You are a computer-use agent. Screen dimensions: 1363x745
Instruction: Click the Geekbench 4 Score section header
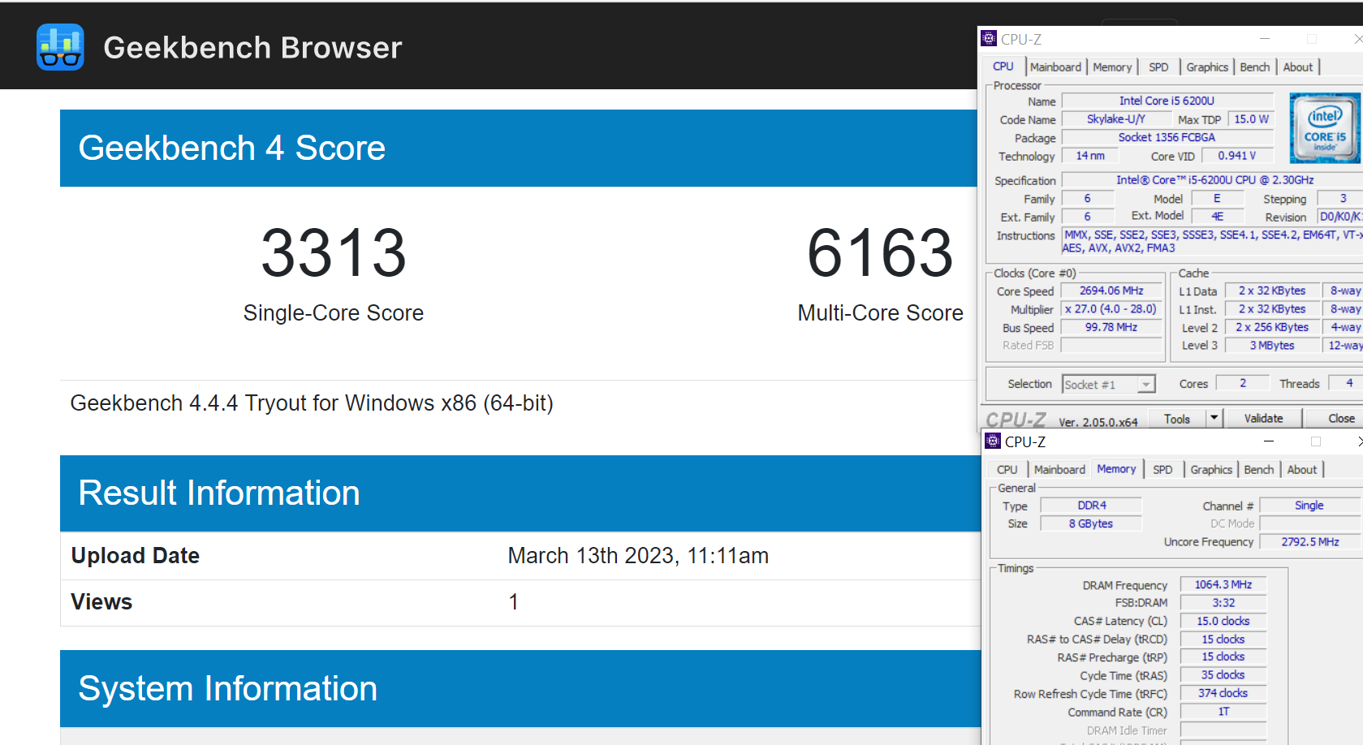518,148
